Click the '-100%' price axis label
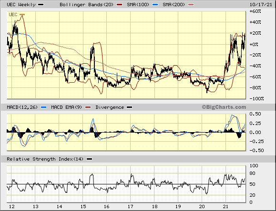This screenshot has height=211, width=276. click(x=256, y=99)
